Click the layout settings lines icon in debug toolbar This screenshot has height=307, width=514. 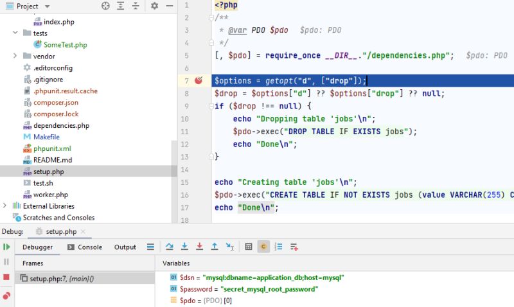click(x=150, y=247)
